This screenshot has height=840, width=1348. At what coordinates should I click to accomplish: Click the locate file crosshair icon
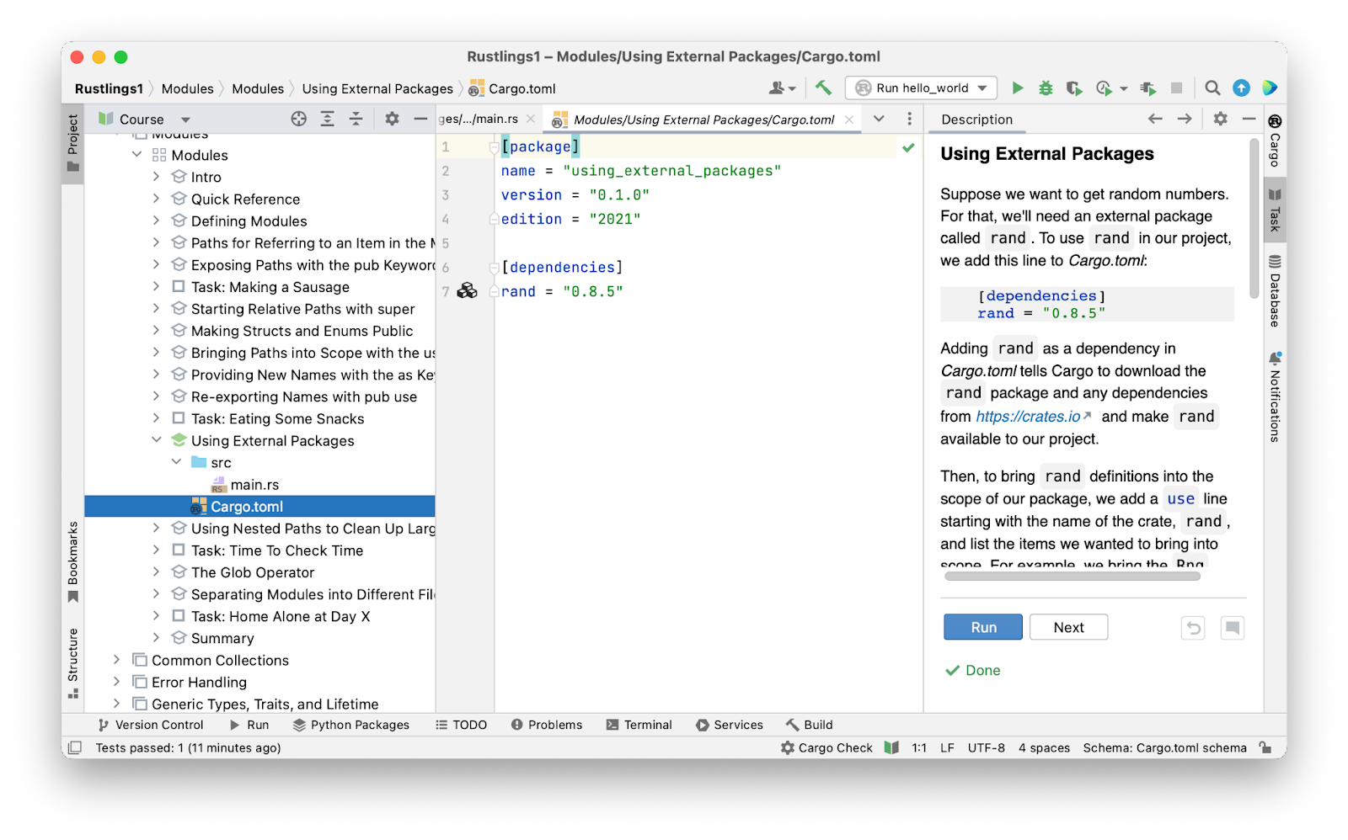click(299, 120)
